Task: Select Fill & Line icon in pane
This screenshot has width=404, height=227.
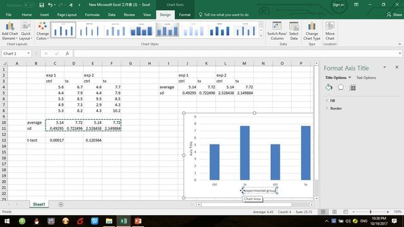Action: (x=329, y=88)
